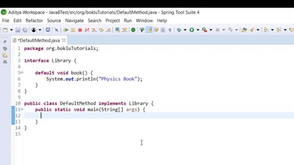Screen dimensions: 294x165
Task: Open the fourth left sidebar view icon
Action: coord(5,62)
